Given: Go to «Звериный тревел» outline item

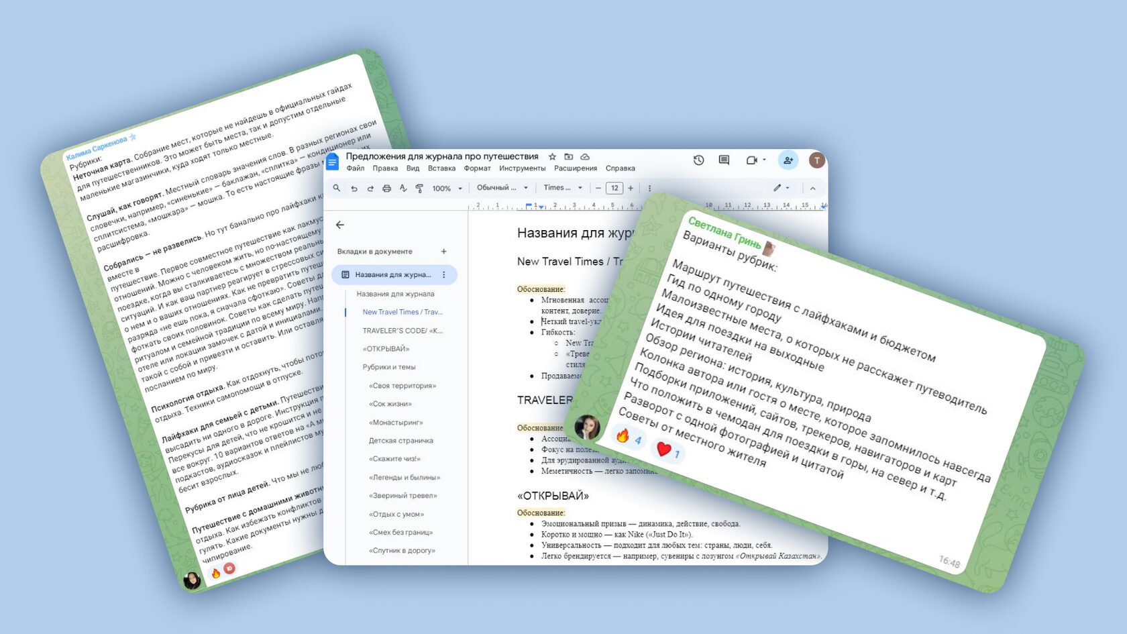Looking at the screenshot, I should tap(403, 496).
